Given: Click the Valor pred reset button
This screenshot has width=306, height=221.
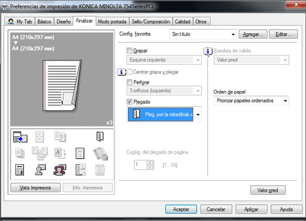Looking at the screenshot, I should [x=268, y=190].
